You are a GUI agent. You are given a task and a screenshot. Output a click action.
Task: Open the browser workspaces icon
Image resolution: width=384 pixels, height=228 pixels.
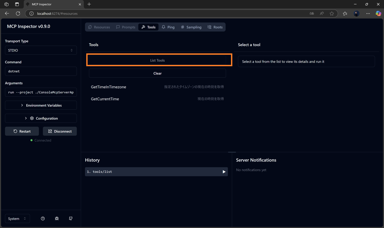pyautogui.click(x=7, y=4)
